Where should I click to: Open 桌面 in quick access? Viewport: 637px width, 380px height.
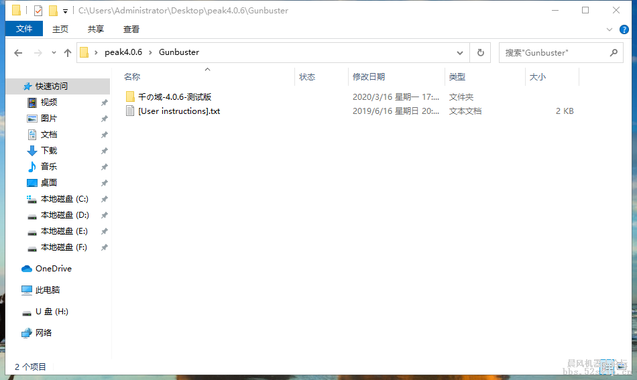(x=49, y=183)
